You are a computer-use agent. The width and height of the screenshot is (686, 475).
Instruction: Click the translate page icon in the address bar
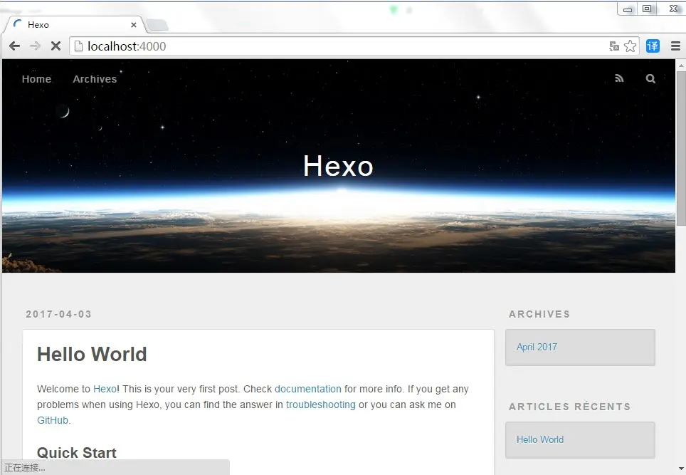[614, 46]
